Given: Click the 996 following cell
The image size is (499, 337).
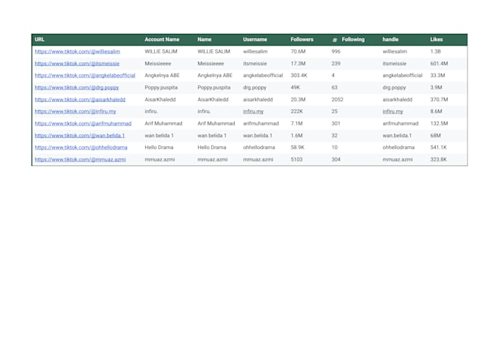Looking at the screenshot, I should pos(336,51).
